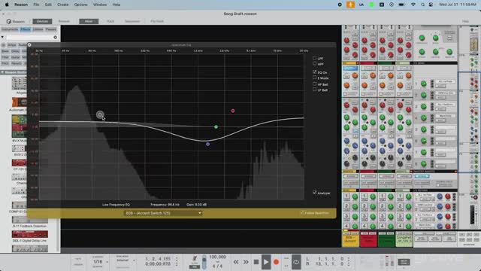This screenshot has width=481, height=271.
Task: Switch to the Utilities browser tab
Action: point(38,29)
